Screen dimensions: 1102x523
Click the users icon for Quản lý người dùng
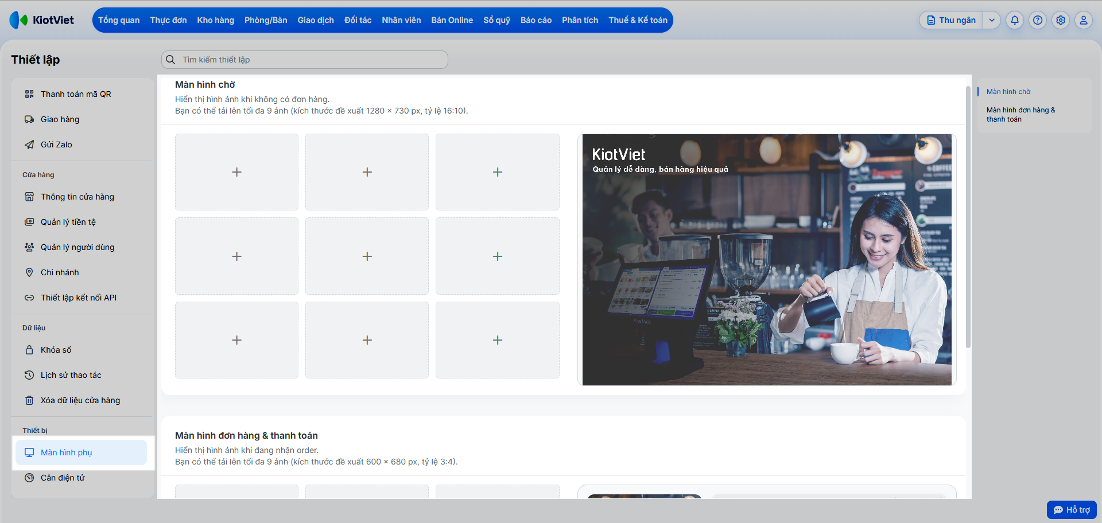(29, 247)
